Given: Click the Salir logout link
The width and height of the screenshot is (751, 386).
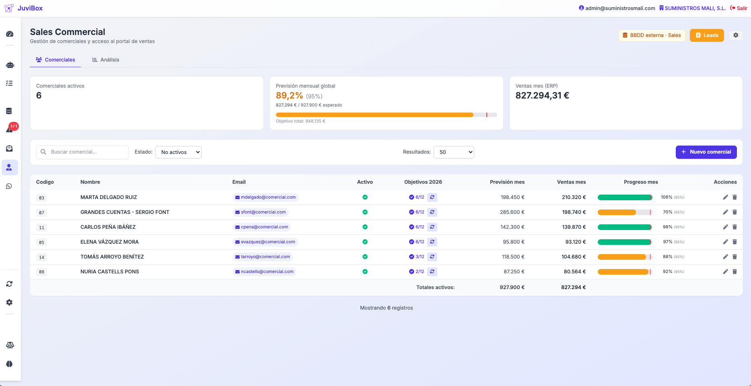Looking at the screenshot, I should click(739, 8).
